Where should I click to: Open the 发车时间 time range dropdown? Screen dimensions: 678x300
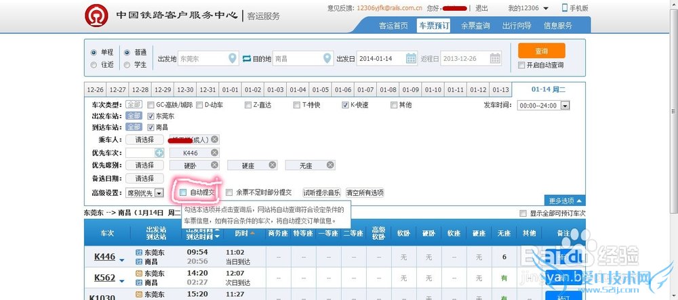(565, 106)
